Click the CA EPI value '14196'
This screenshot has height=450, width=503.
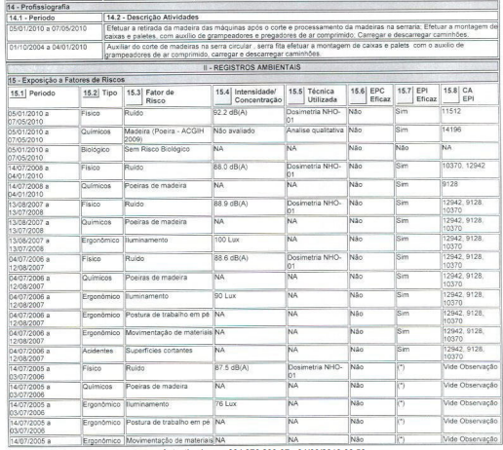pos(451,130)
